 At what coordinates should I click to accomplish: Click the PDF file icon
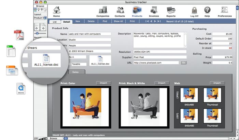click(19, 35)
